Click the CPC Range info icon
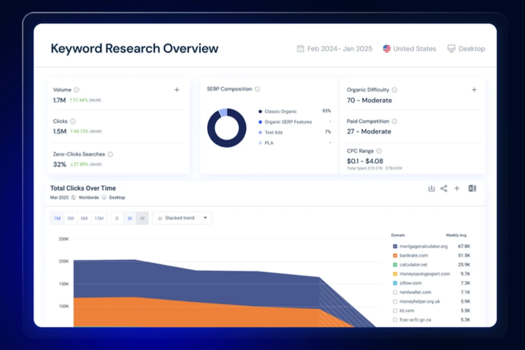The image size is (525, 350). click(379, 151)
